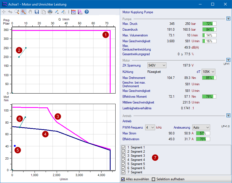Collapse the Antrieb section arrow
This screenshot has width=232, height=183.
click(228, 116)
